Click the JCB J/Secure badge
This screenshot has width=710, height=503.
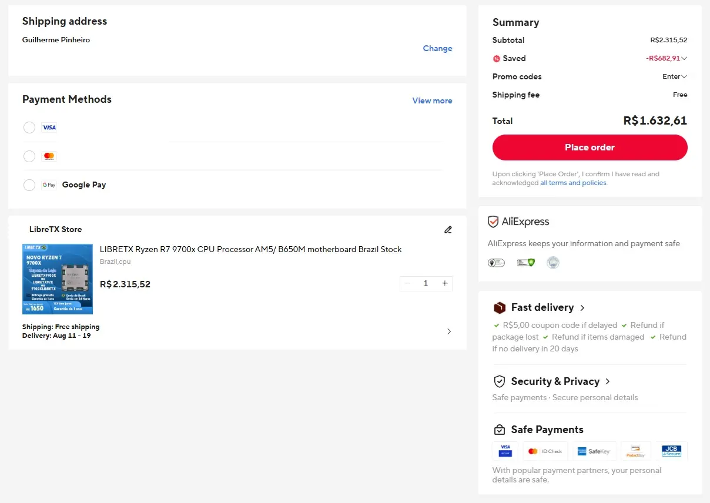tap(671, 451)
